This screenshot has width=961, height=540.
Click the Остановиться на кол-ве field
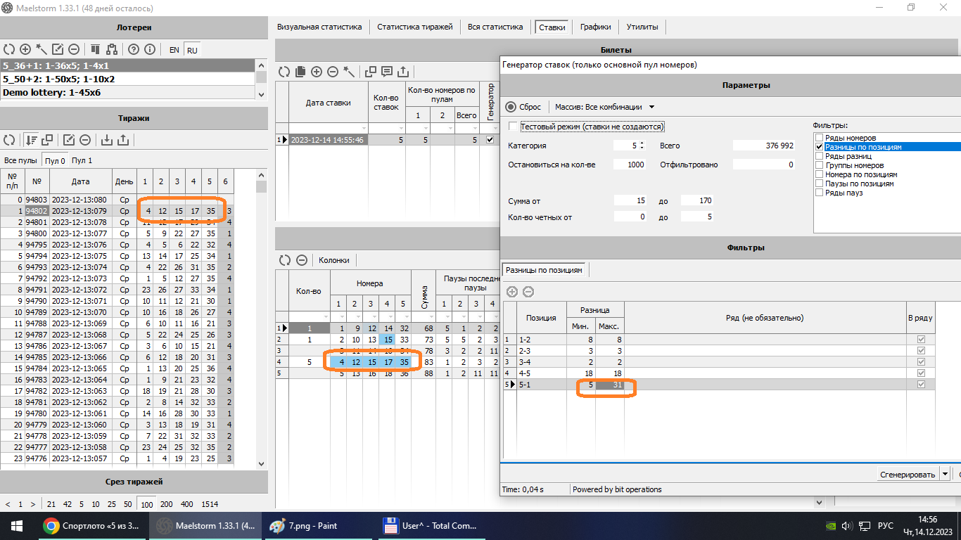point(628,164)
